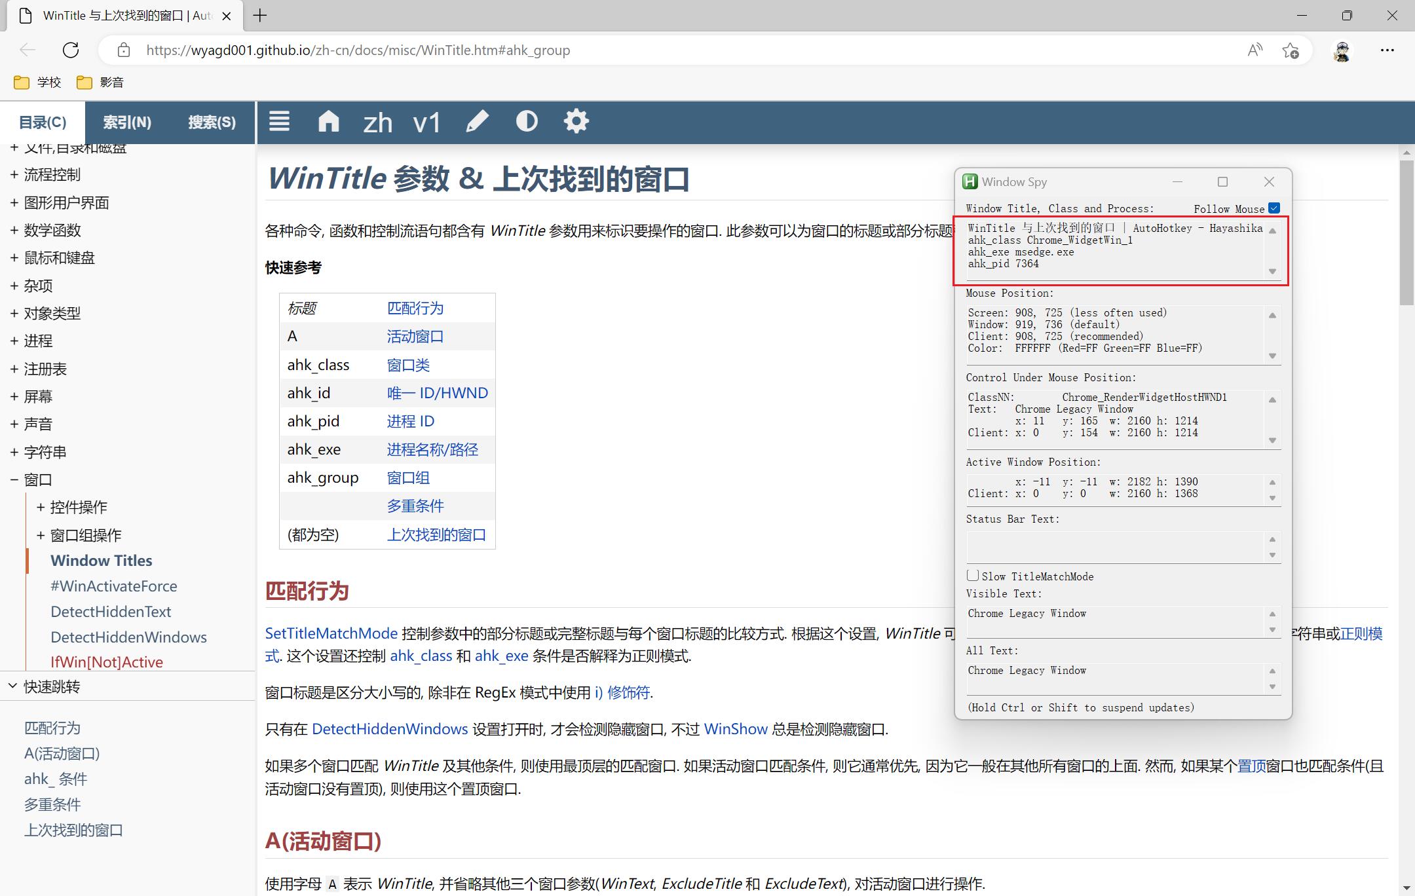
Task: Collapse 快速跳转 section chevron
Action: pos(12,686)
